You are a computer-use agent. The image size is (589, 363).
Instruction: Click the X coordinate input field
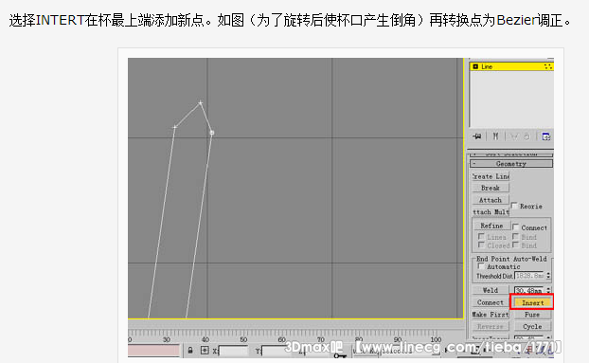coord(233,351)
